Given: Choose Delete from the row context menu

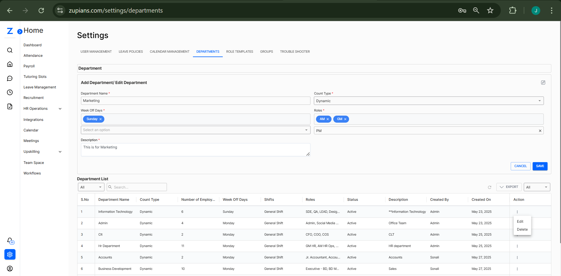Looking at the screenshot, I should point(522,229).
